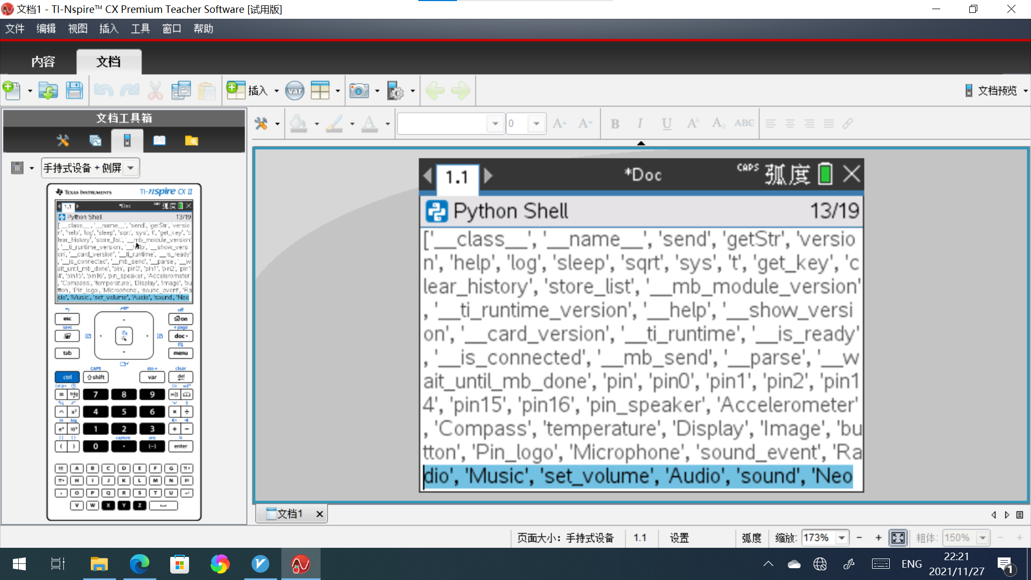Open File Explorer from taskbar
Viewport: 1031px width, 580px height.
point(99,564)
